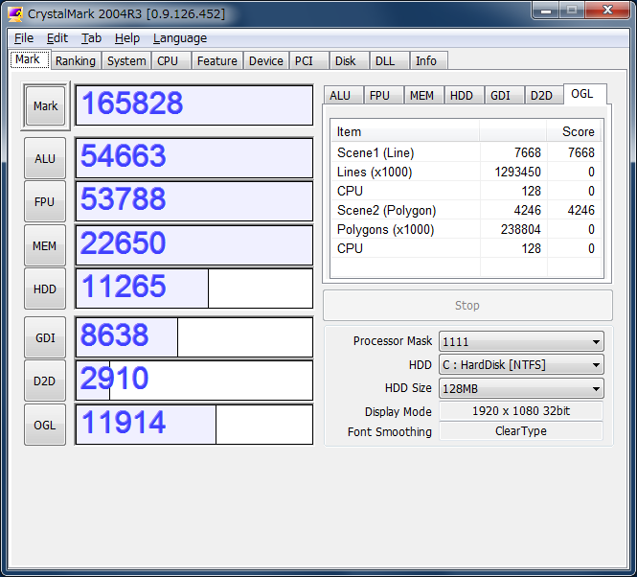This screenshot has width=637, height=577.
Task: Switch to the CPU tab
Action: [168, 60]
